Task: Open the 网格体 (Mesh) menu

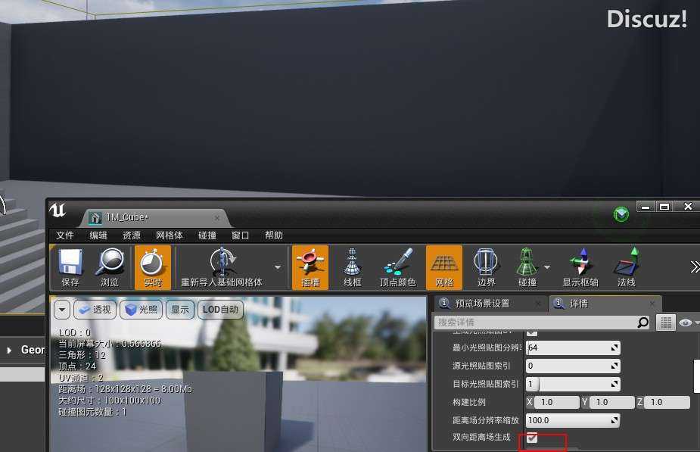Action: click(169, 235)
